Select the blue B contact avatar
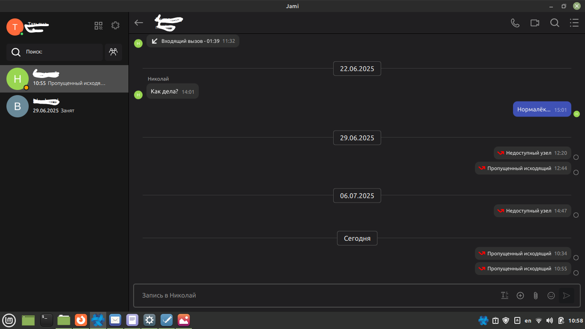 [x=18, y=106]
